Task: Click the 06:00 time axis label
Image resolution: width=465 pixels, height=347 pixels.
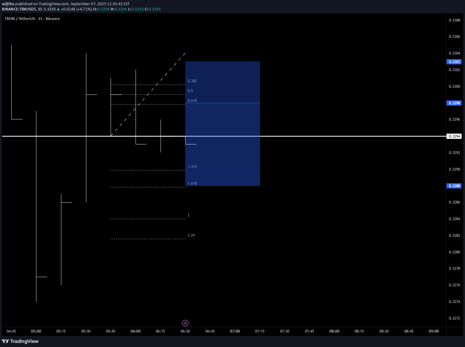Action: coord(136,331)
